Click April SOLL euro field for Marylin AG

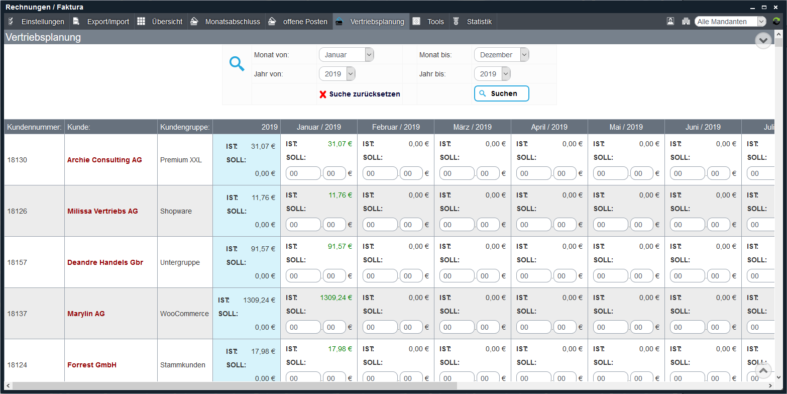click(x=534, y=327)
